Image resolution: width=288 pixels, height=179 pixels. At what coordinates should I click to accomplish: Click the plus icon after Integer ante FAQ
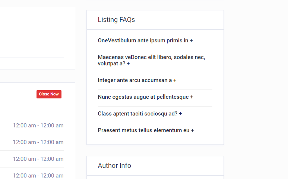point(175,80)
